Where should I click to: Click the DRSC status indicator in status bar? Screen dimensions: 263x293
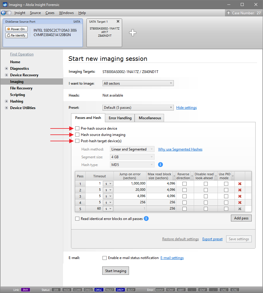pos(99,289)
